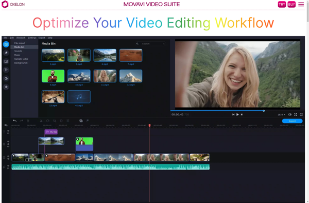Click the volume speaker icon under preview
This screenshot has width=309, height=203.
point(289,114)
